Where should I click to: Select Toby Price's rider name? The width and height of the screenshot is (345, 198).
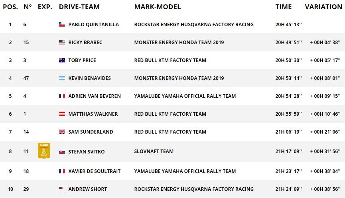tap(82, 60)
